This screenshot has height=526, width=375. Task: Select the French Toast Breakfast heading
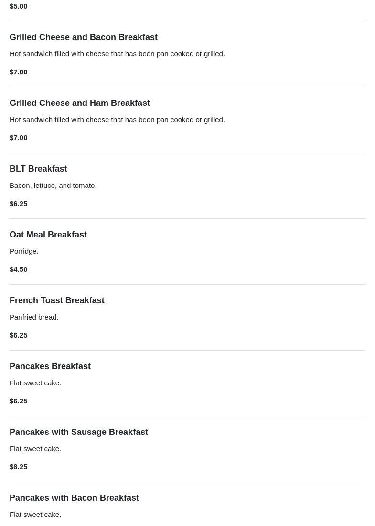coord(57,300)
